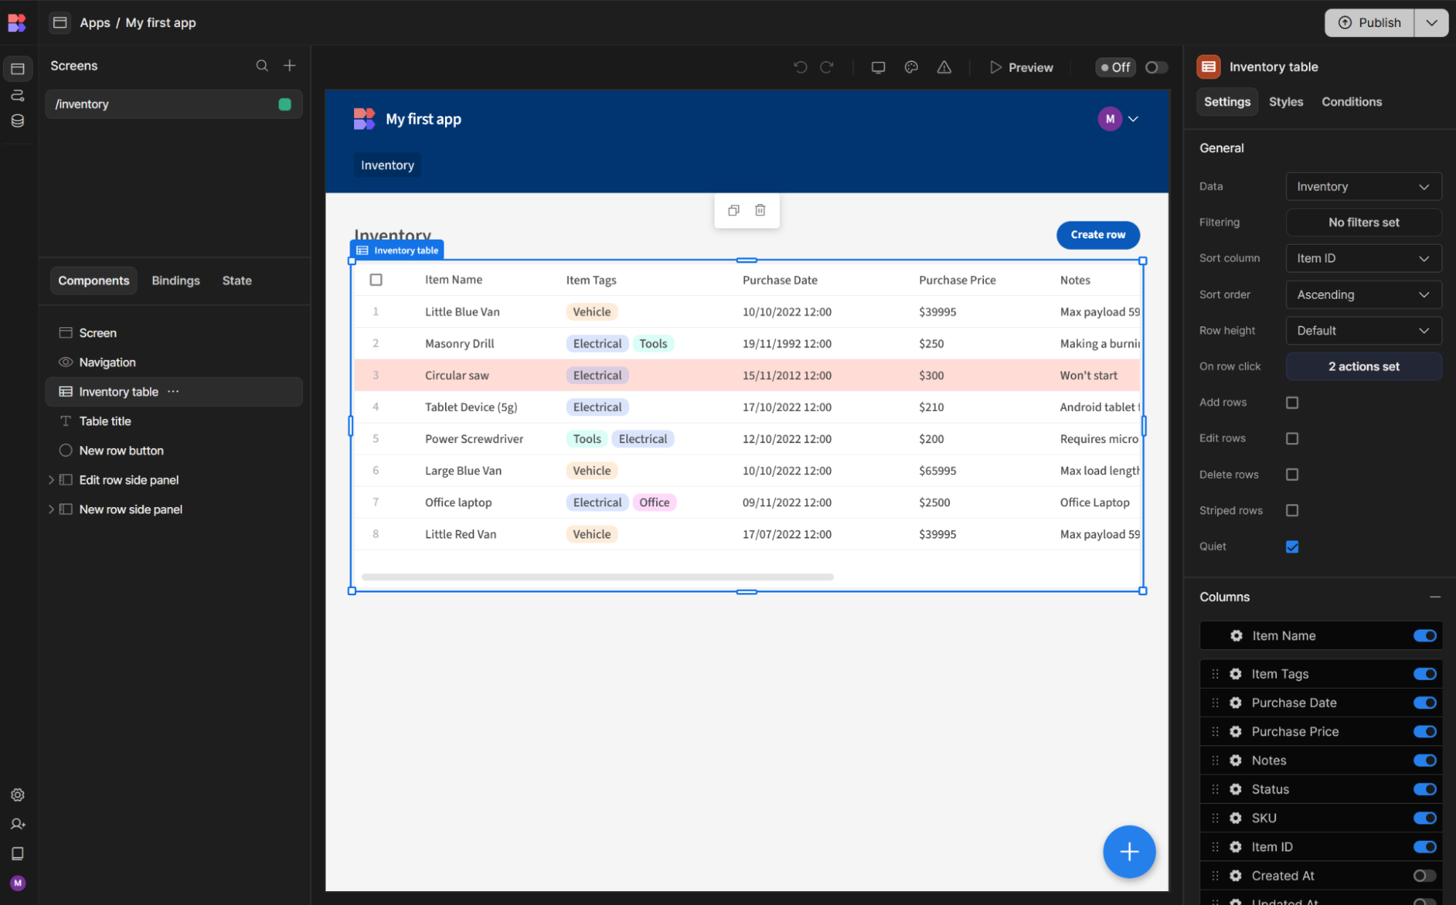Open the No filters set button
This screenshot has height=905, width=1456.
[x=1363, y=222]
